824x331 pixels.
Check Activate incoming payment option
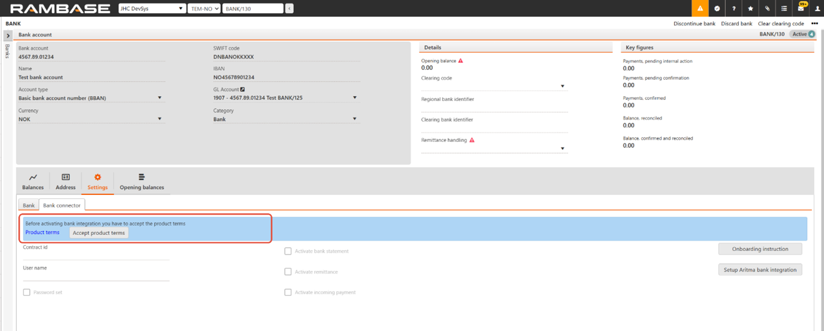pyautogui.click(x=288, y=292)
